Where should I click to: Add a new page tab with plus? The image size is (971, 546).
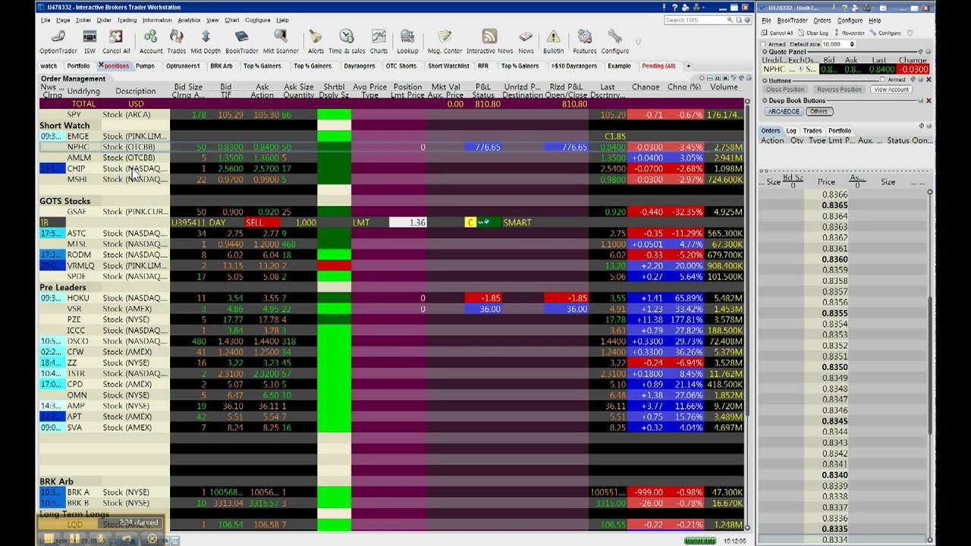pos(688,66)
